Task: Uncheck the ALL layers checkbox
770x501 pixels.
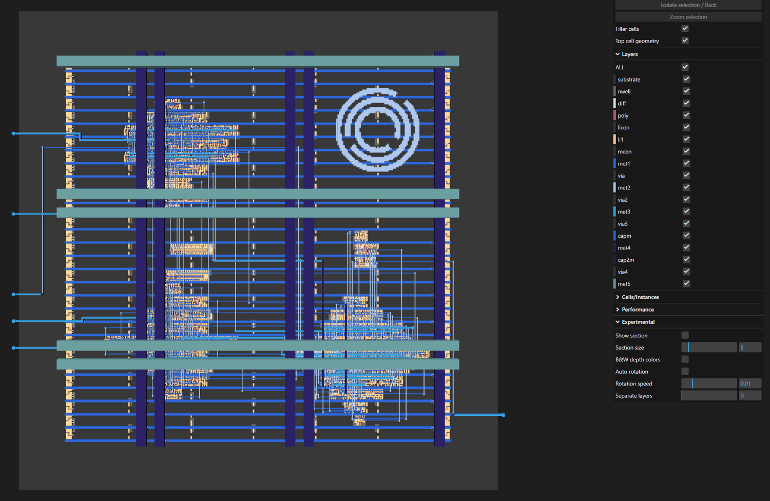Action: tap(685, 67)
